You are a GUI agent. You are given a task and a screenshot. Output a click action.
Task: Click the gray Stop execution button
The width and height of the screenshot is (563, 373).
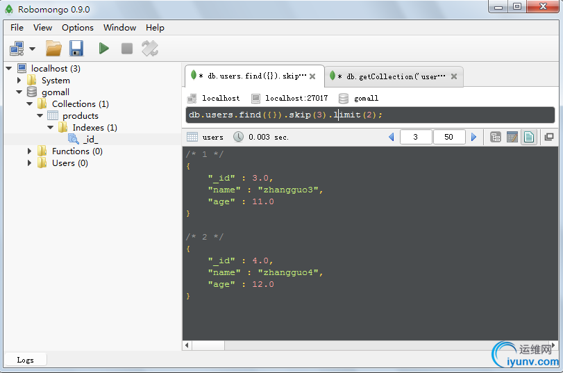127,49
